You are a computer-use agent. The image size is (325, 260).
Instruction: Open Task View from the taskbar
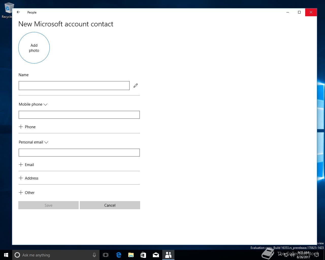click(106, 255)
